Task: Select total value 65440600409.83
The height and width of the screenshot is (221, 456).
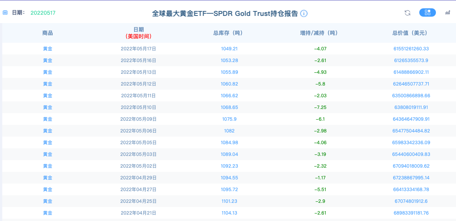Action: pyautogui.click(x=411, y=154)
